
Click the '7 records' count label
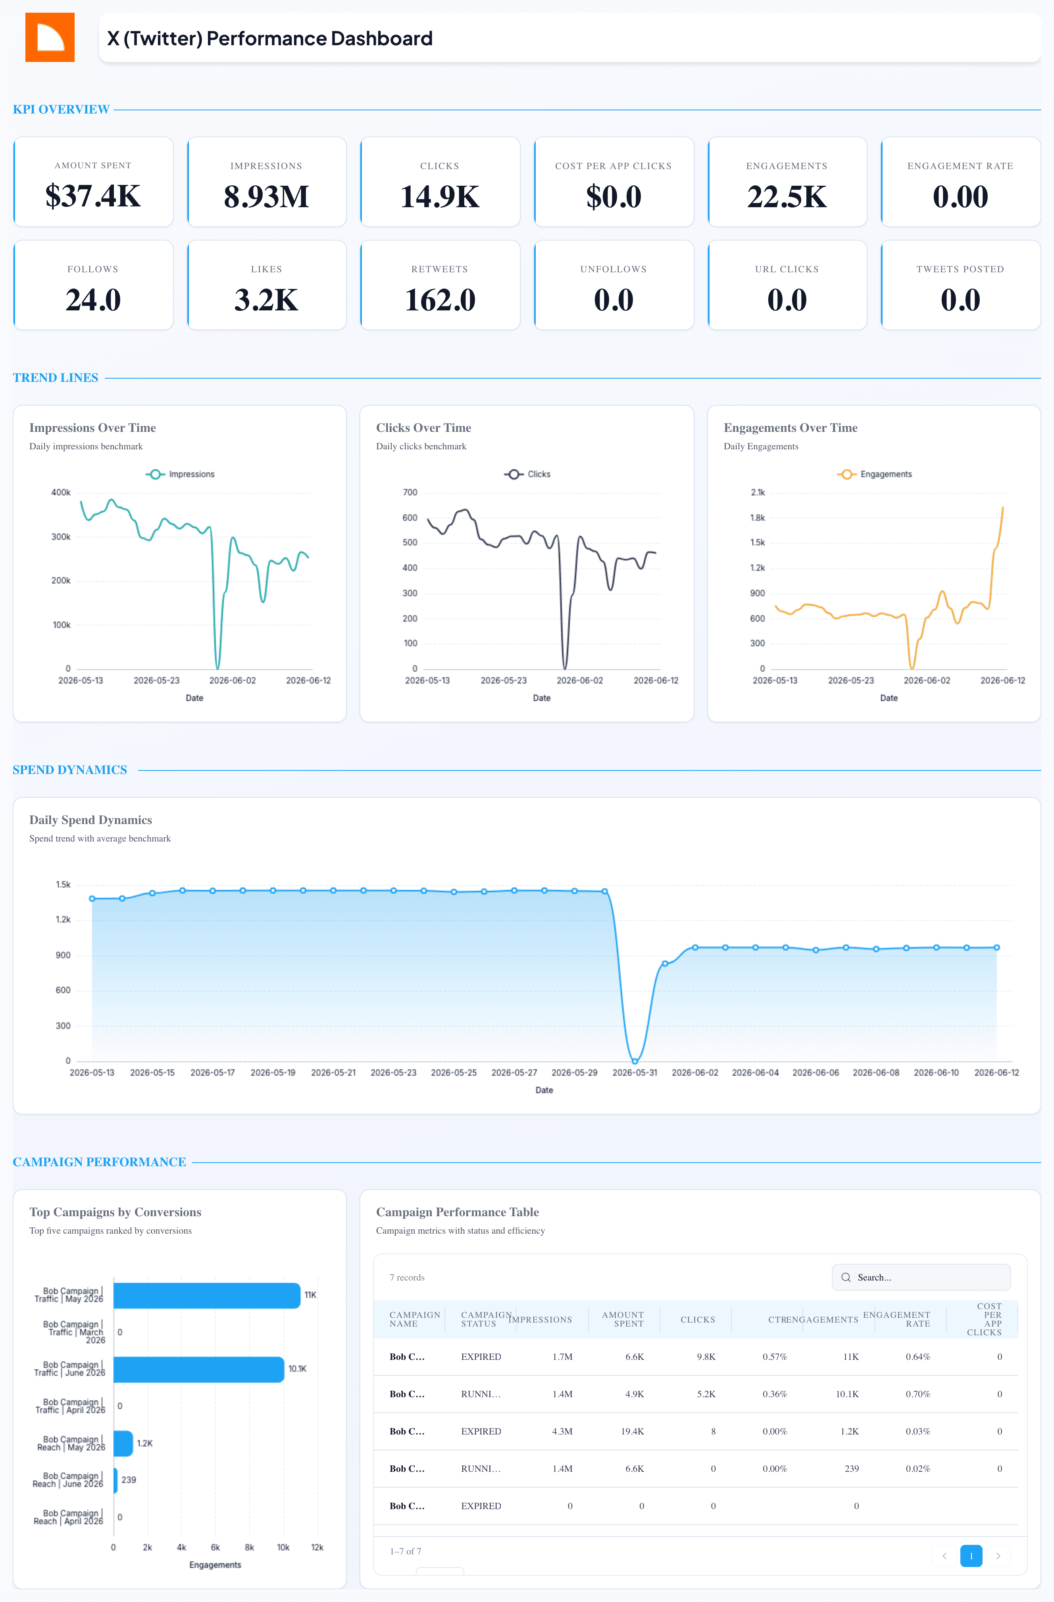point(406,1277)
